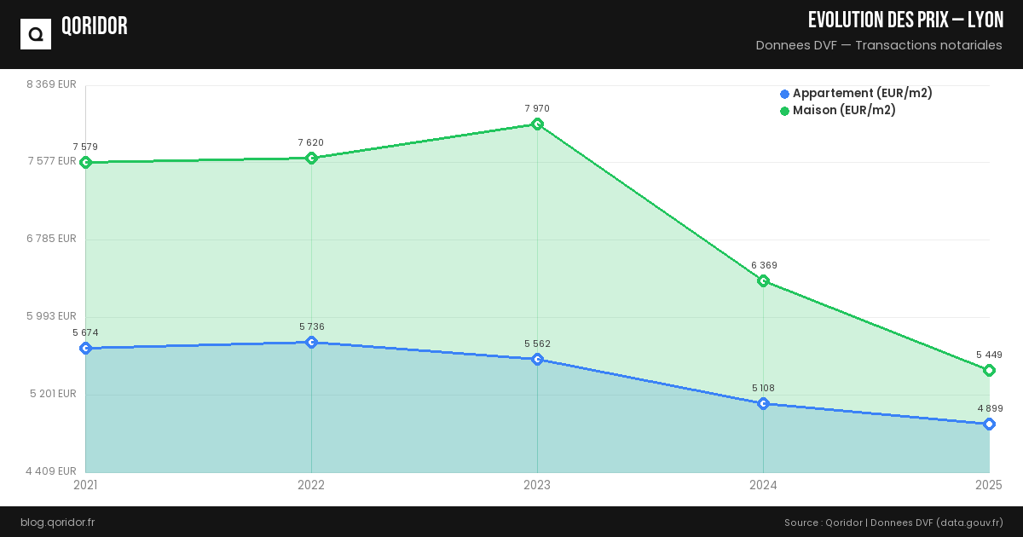Click the Qoridor logo icon
Image resolution: width=1023 pixels, height=537 pixels.
(x=36, y=34)
